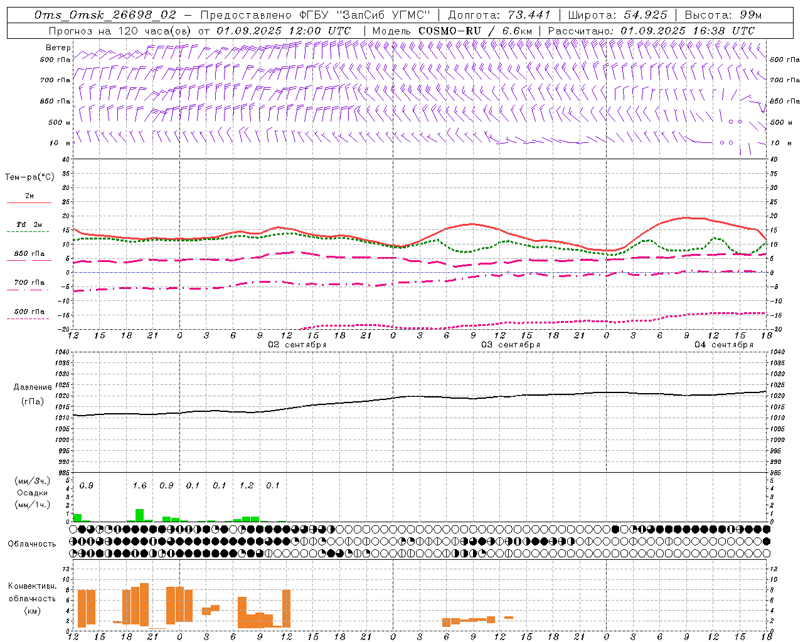
Task: Click the green dashed Td legend line sample
Action: pyautogui.click(x=28, y=232)
